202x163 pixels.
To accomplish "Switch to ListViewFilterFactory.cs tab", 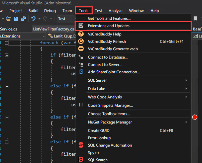I will point(53,29).
